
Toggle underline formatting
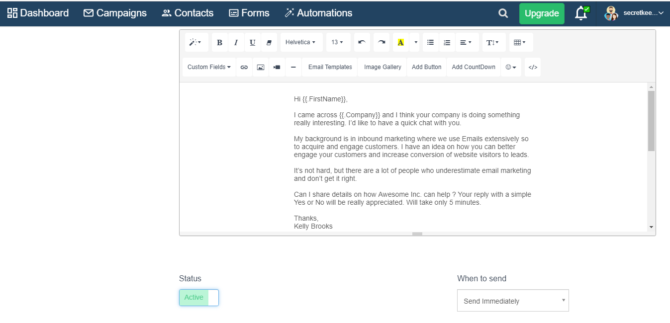252,43
